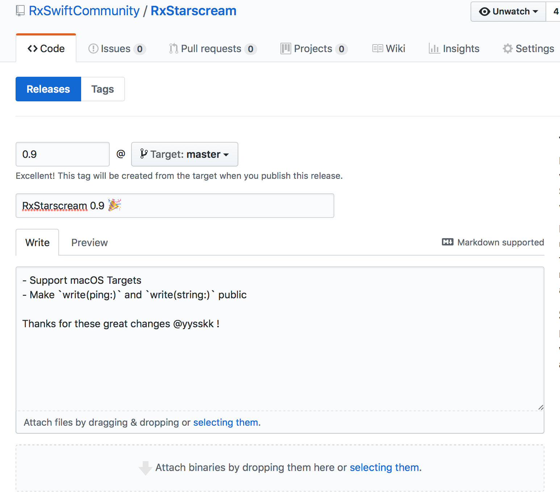Open the Unwatch dropdown

pyautogui.click(x=508, y=12)
